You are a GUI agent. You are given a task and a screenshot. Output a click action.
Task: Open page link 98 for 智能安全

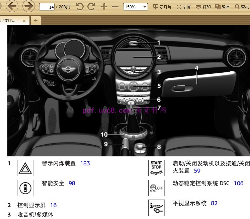72,183
